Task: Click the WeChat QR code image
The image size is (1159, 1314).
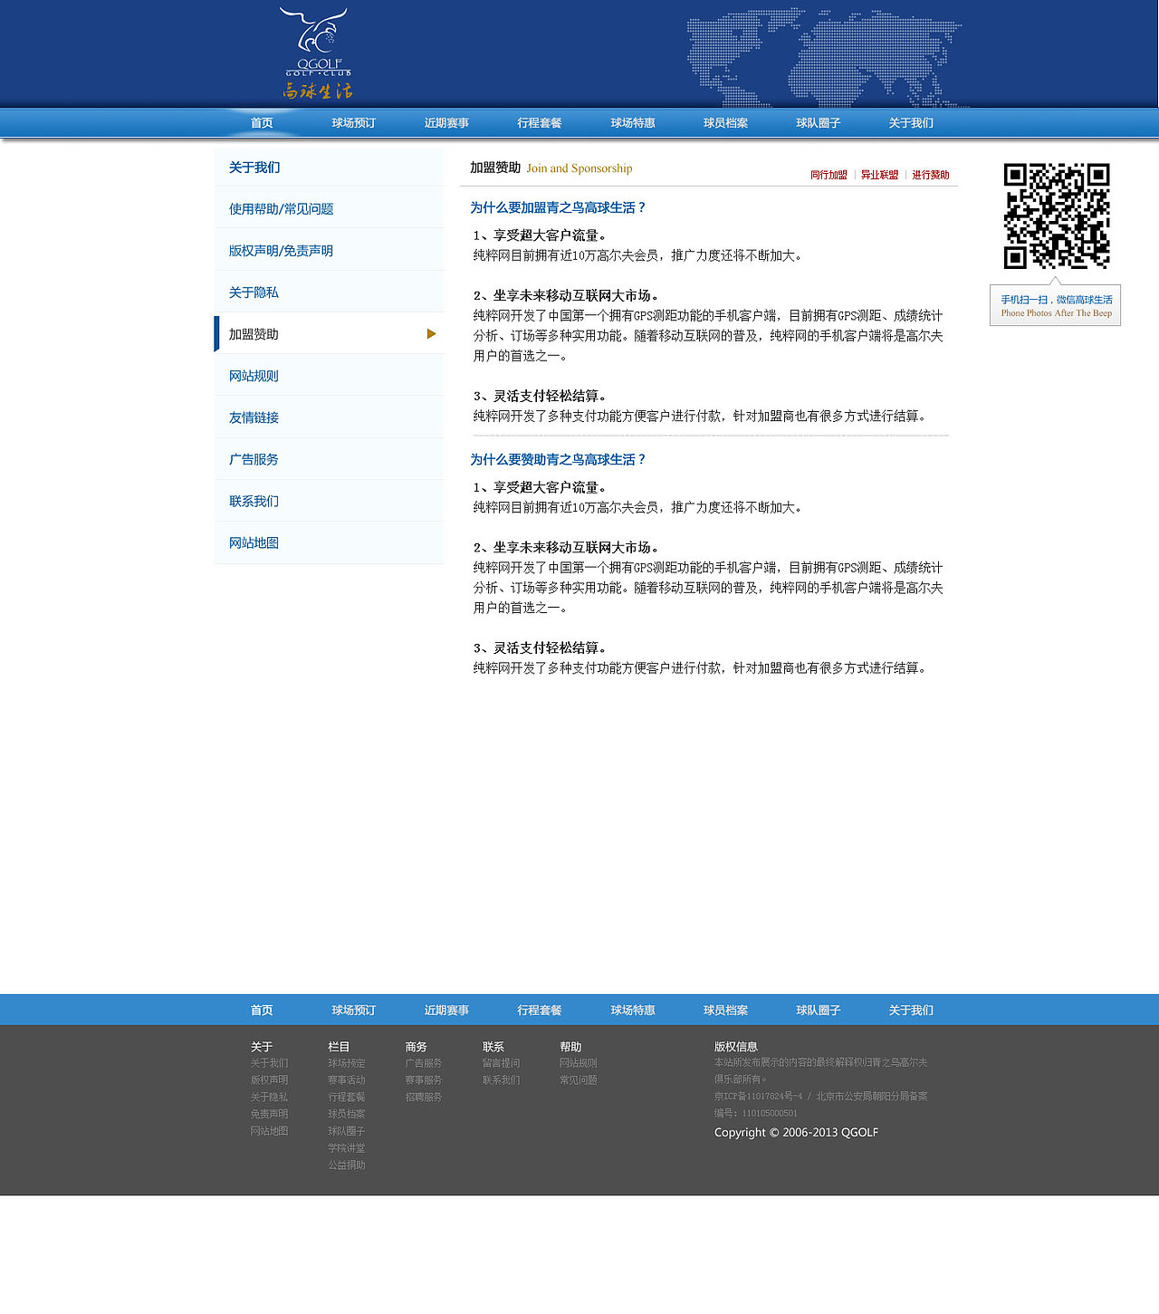Action: [1056, 215]
